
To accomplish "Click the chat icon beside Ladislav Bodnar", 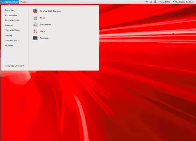I will pyautogui.click(x=174, y=2).
